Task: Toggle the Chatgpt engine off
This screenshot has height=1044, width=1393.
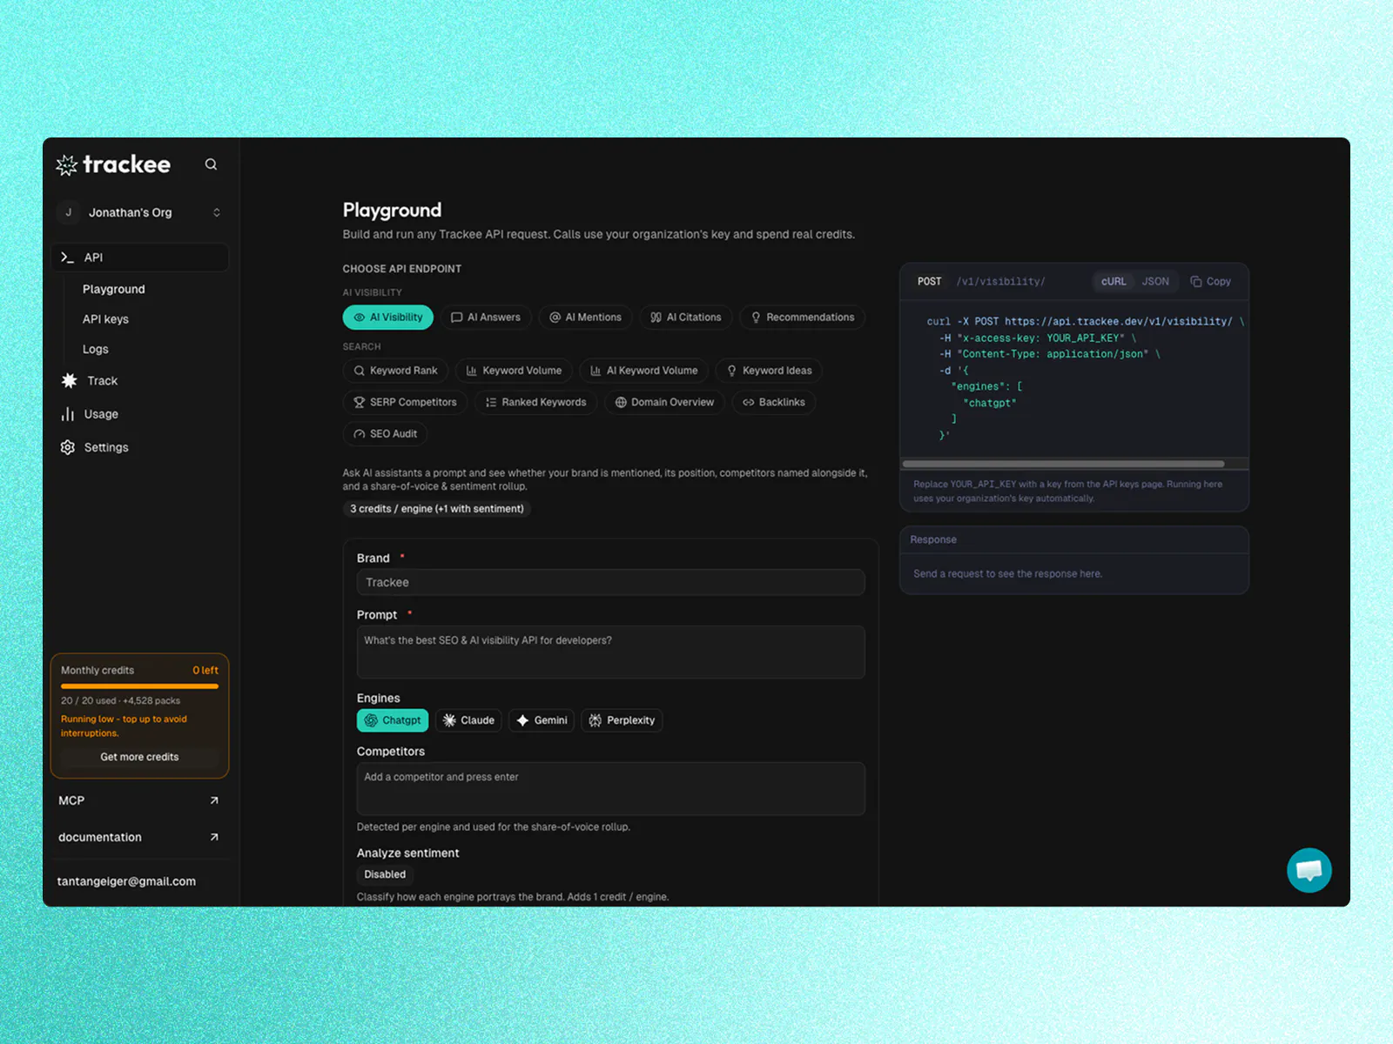Action: pyautogui.click(x=393, y=720)
